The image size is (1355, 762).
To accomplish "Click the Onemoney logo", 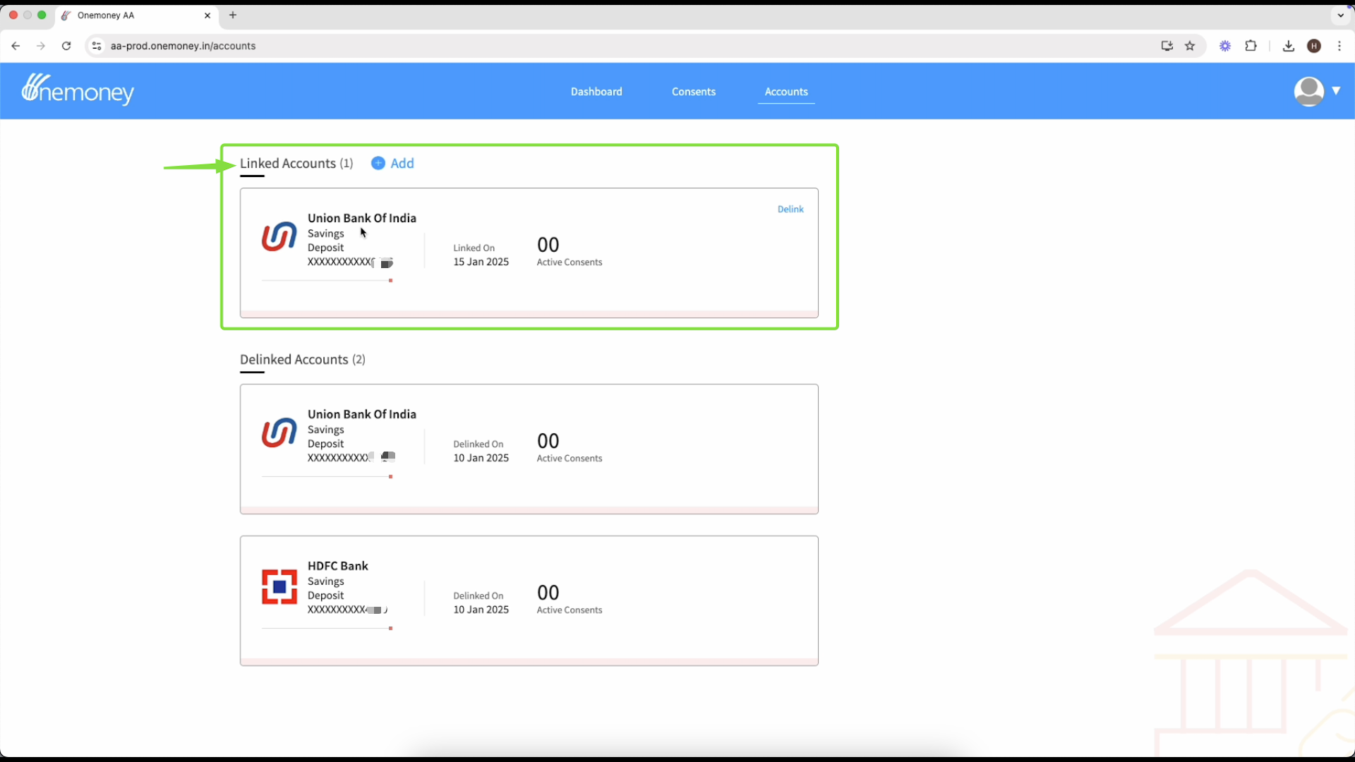I will pos(78,90).
